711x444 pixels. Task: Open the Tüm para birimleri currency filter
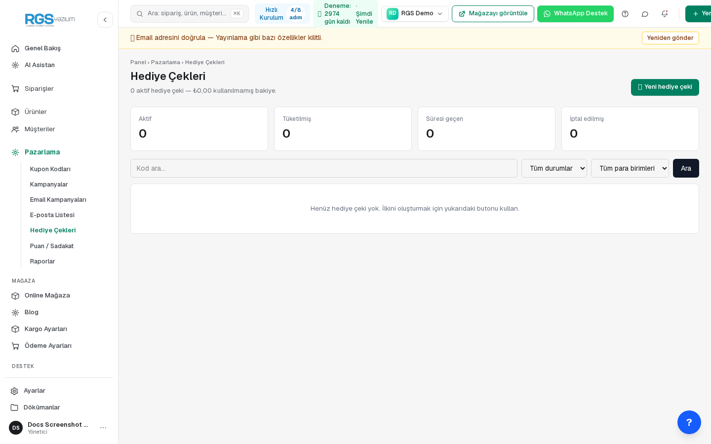tap(630, 168)
